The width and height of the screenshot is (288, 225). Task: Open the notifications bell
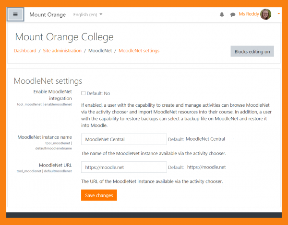(x=222, y=15)
